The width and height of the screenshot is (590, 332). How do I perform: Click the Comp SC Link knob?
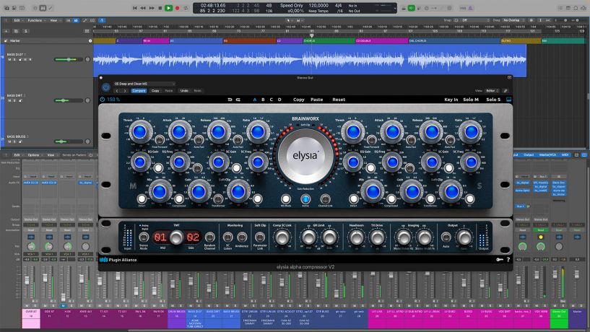(282, 237)
